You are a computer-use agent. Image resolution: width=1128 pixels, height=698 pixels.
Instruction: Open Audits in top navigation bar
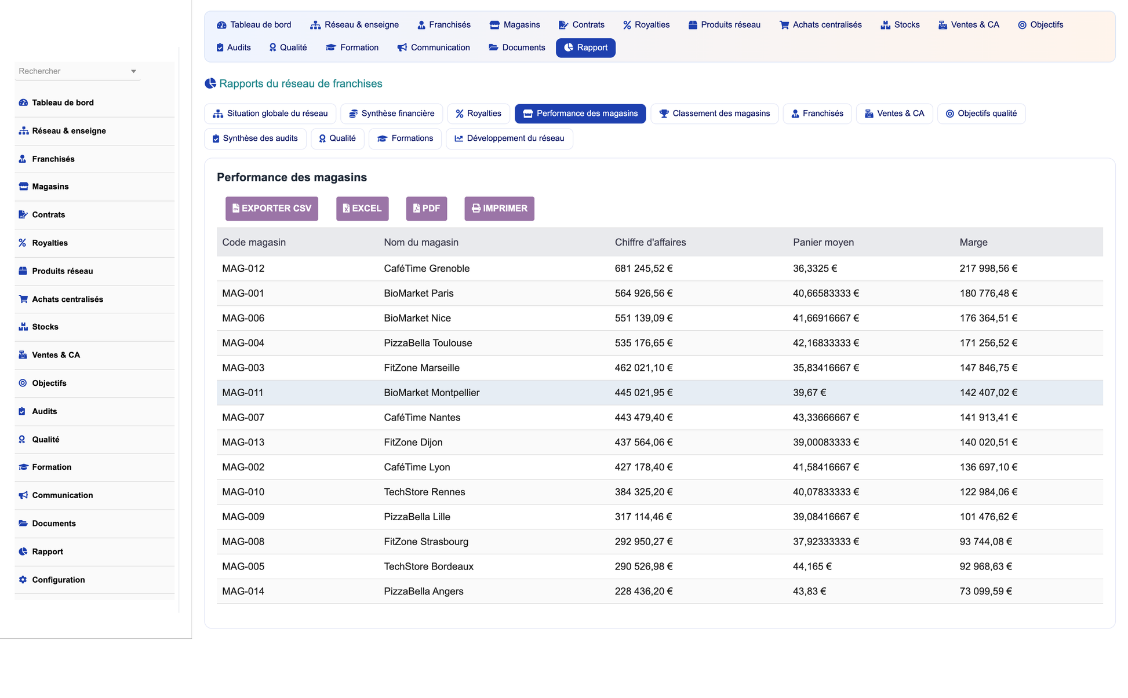[x=233, y=47]
